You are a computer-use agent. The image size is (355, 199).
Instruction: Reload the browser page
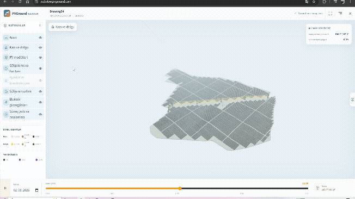pos(20,2)
